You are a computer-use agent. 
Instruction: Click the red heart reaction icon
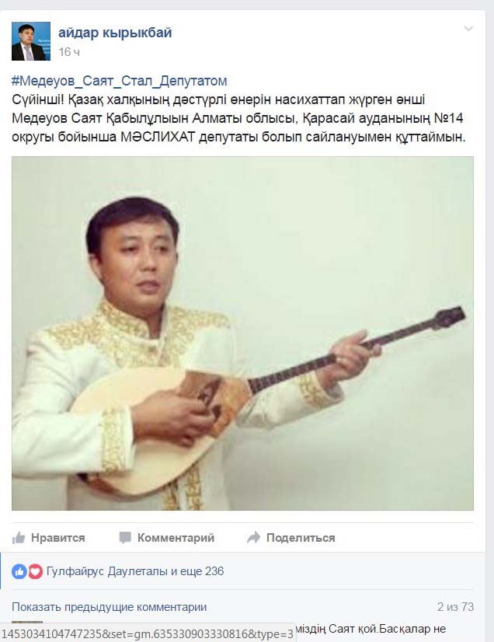(x=35, y=571)
